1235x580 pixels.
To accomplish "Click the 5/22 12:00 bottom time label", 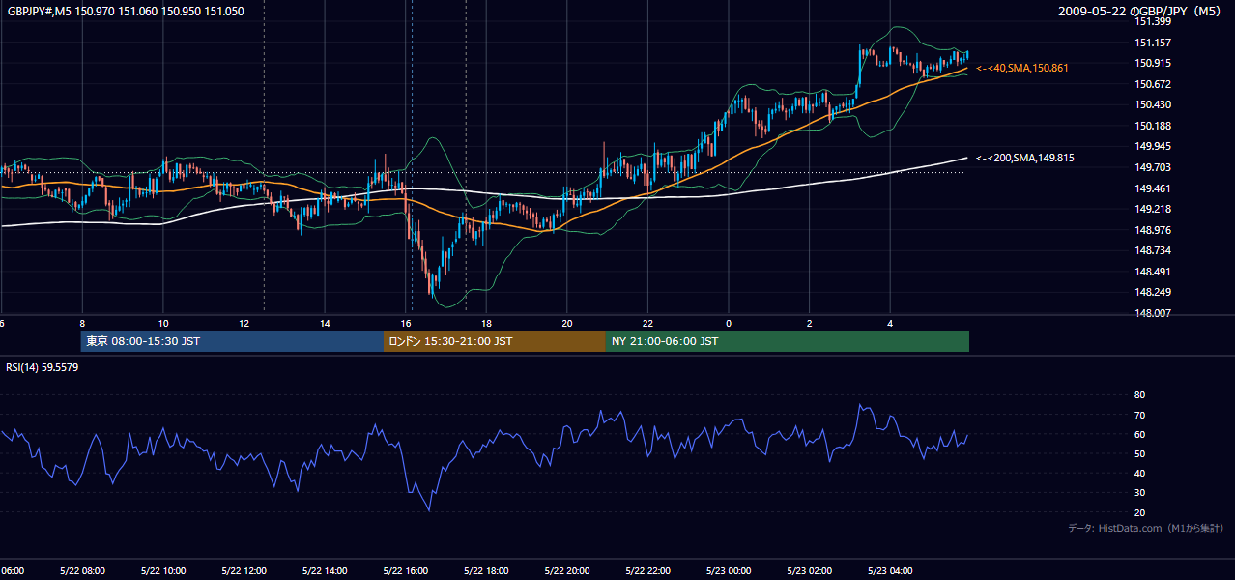I will [x=244, y=570].
